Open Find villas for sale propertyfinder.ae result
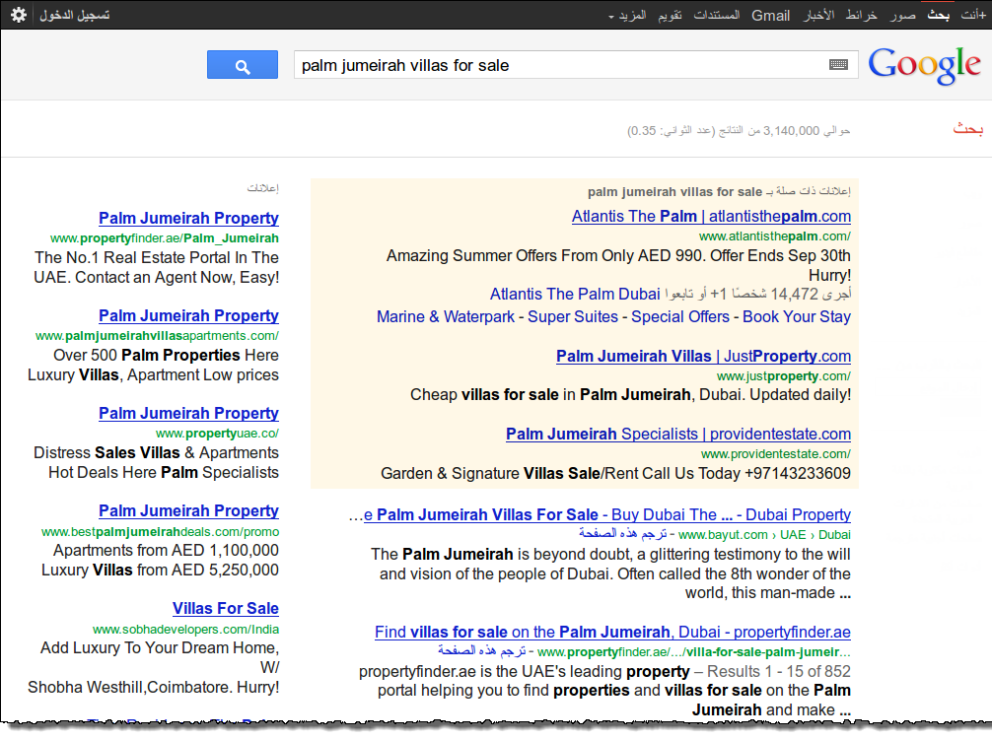Image resolution: width=992 pixels, height=740 pixels. (x=612, y=632)
